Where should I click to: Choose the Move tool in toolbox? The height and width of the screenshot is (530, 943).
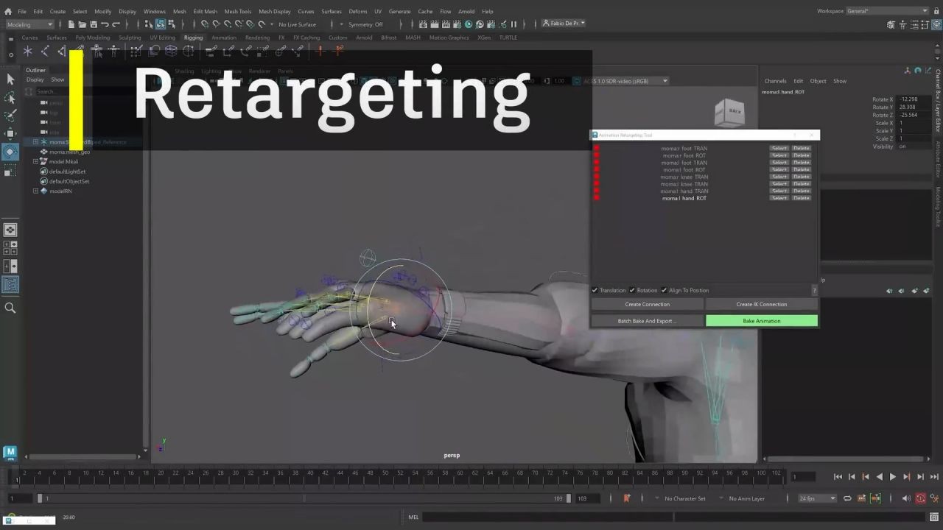pos(10,133)
